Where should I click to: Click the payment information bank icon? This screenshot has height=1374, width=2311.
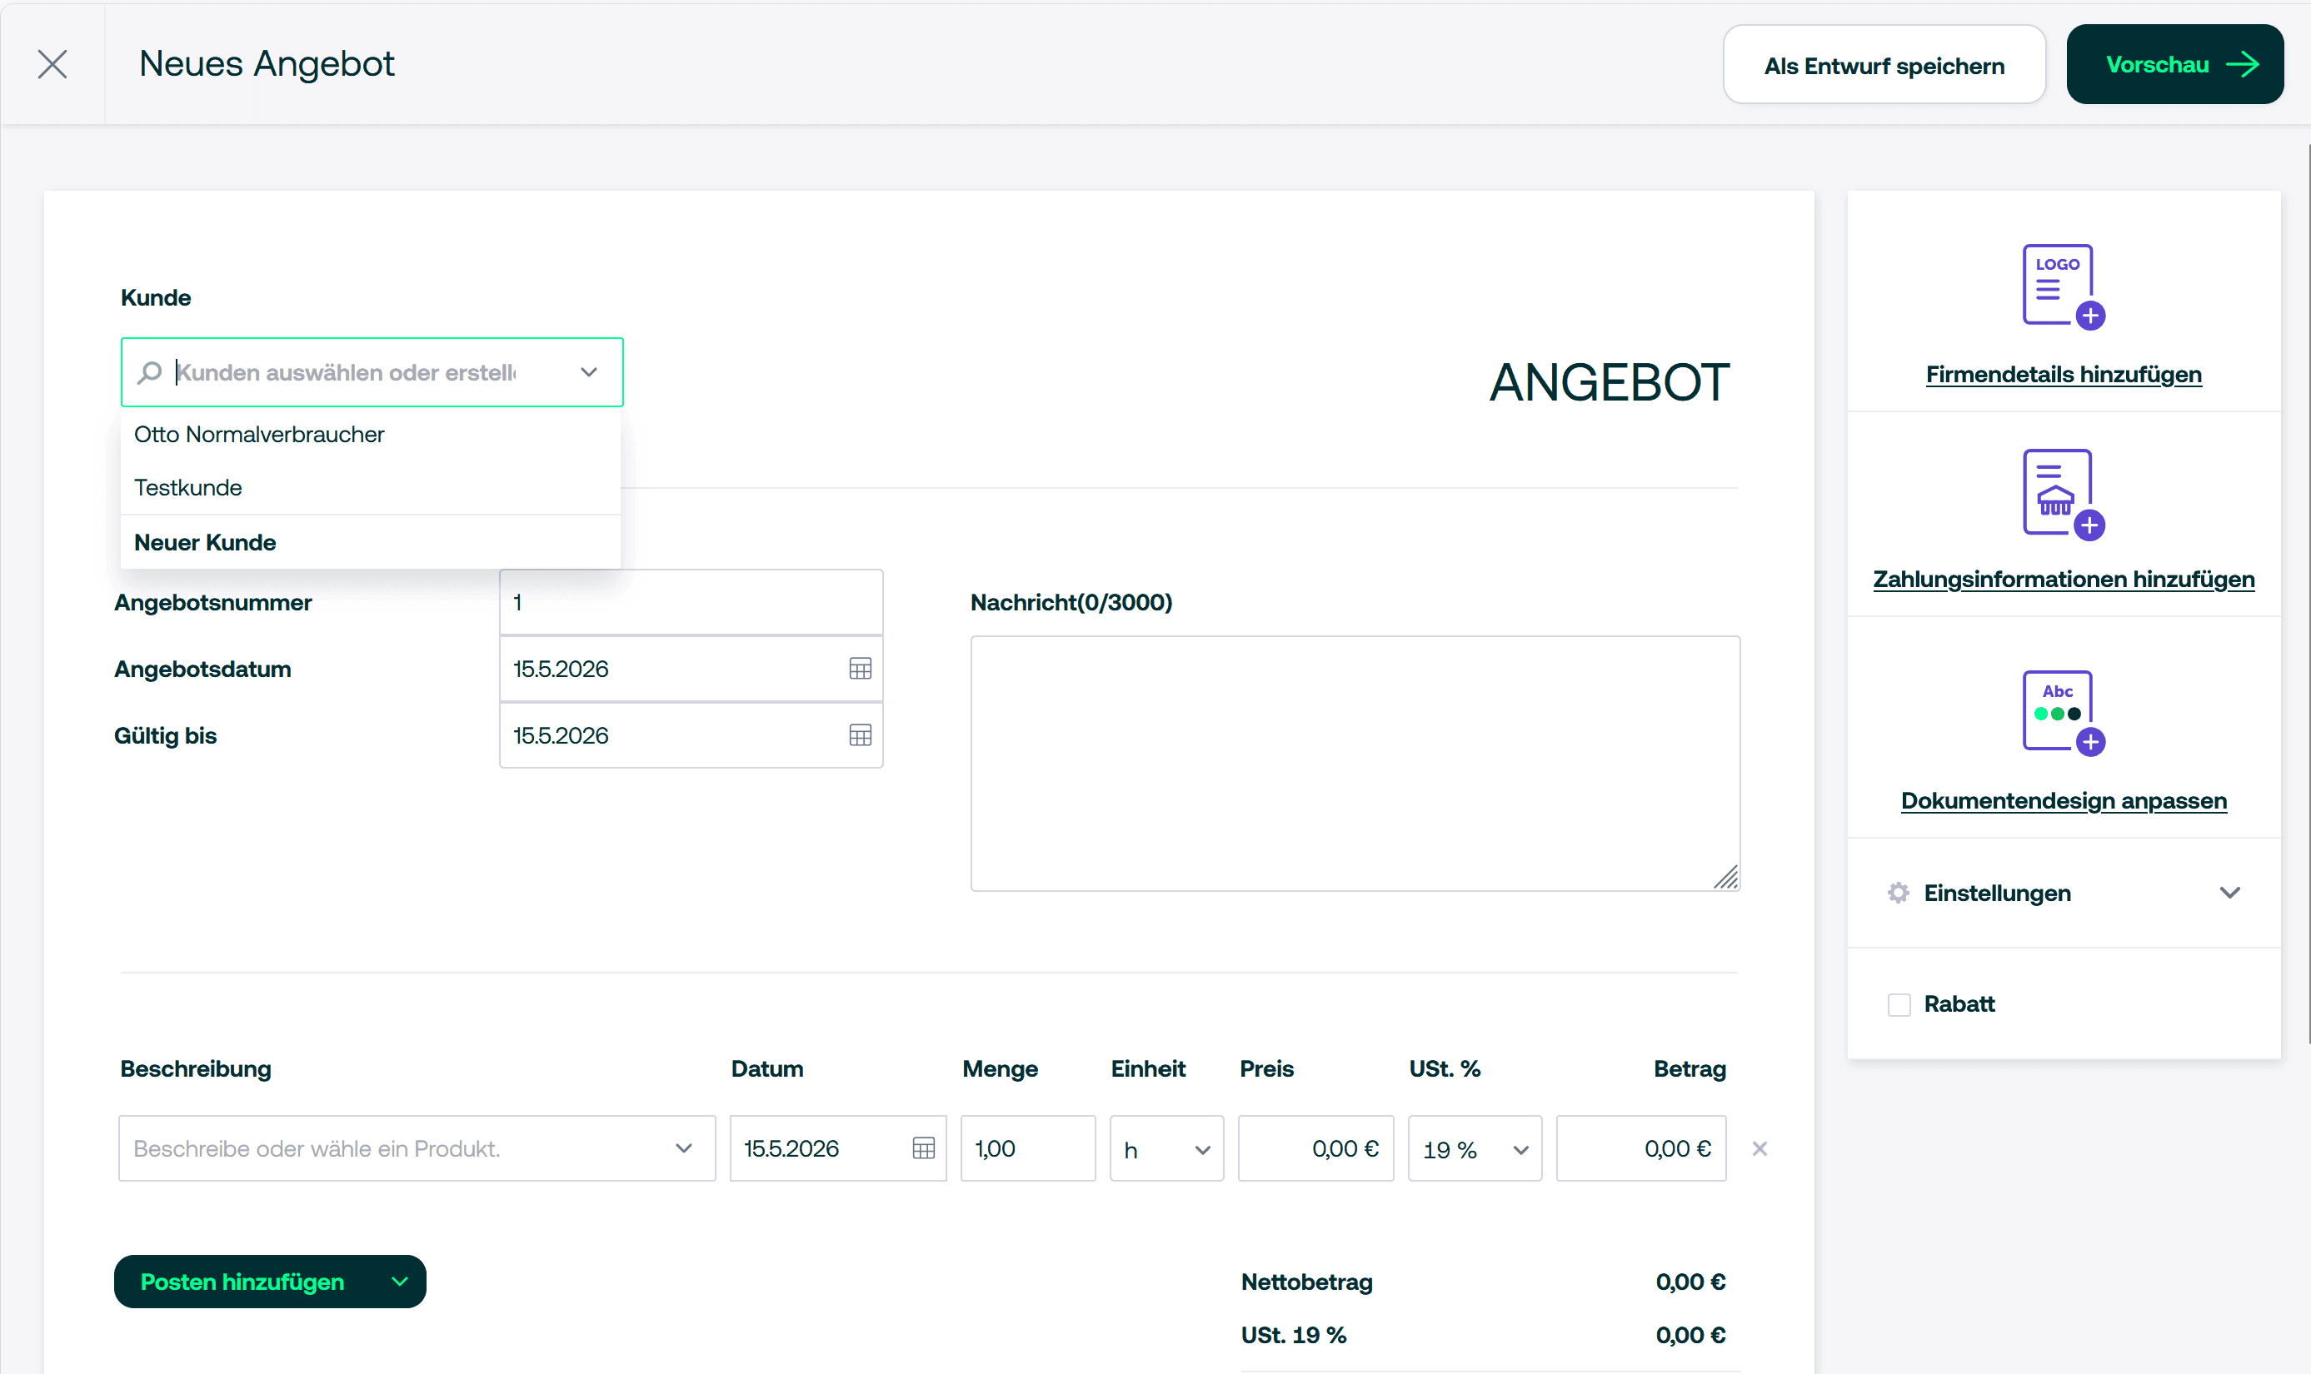pyautogui.click(x=2063, y=493)
